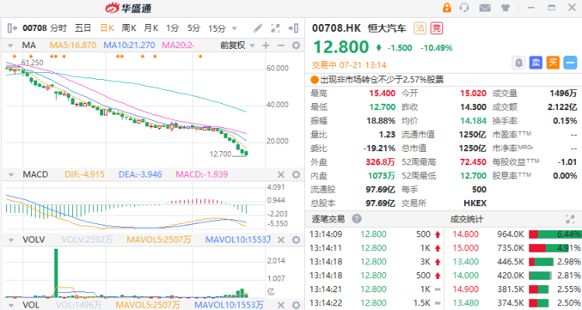Select the 13:14:22 trade row
Image resolution: width=582 pixels, height=310 pixels.
(x=376, y=303)
